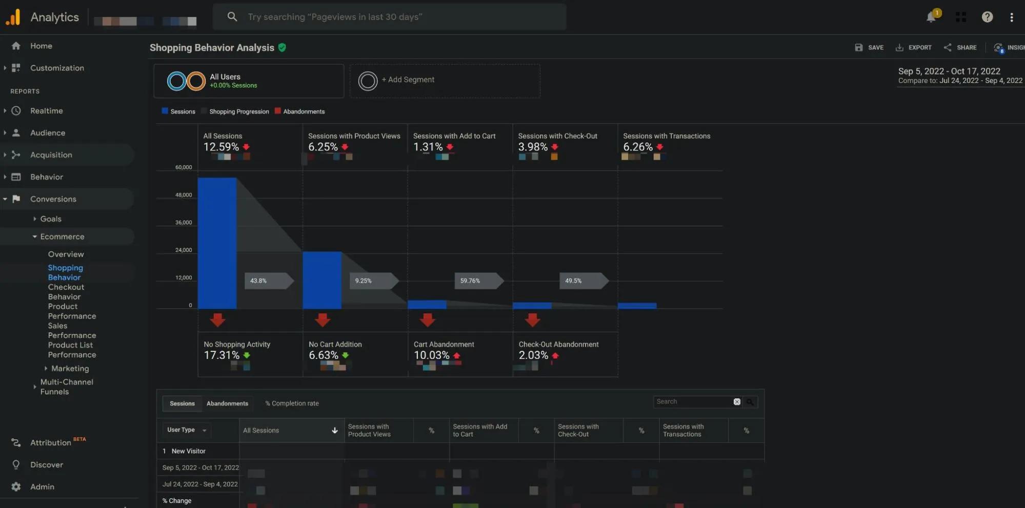1025x508 pixels.
Task: Expand the Realtime section arrow
Action: (5, 111)
